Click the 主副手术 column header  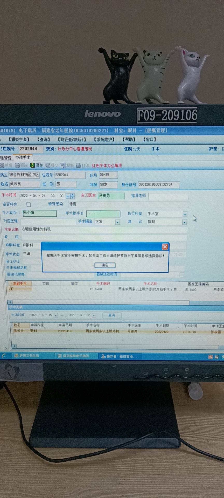[20, 283]
